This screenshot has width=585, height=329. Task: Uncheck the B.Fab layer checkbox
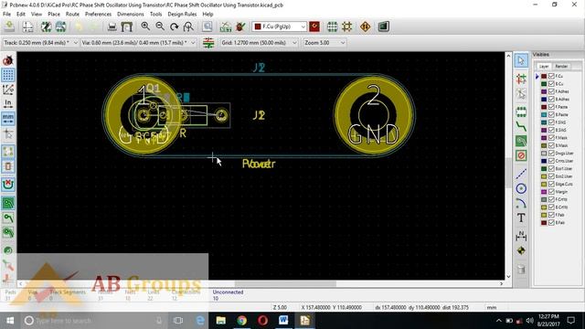(x=551, y=223)
